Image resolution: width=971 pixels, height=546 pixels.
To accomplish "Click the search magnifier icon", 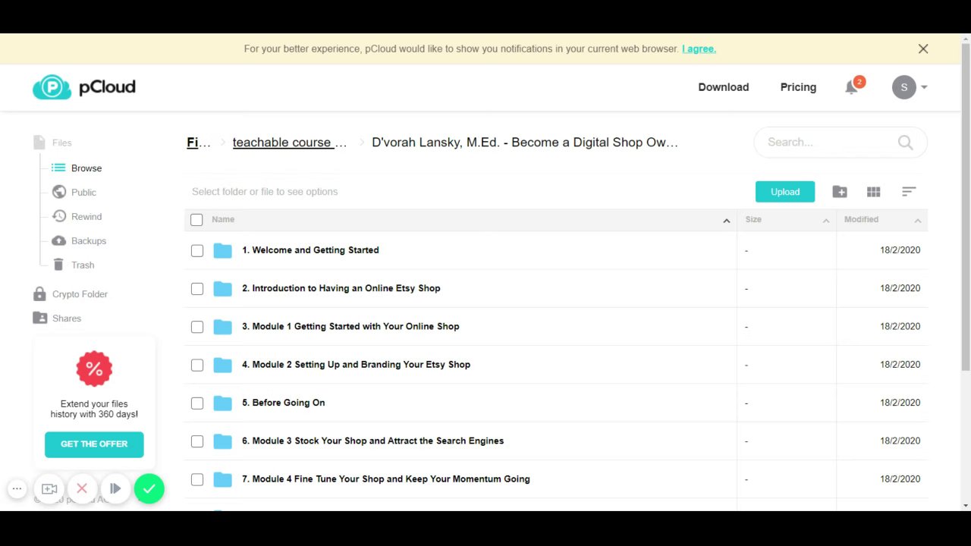I will pyautogui.click(x=905, y=142).
